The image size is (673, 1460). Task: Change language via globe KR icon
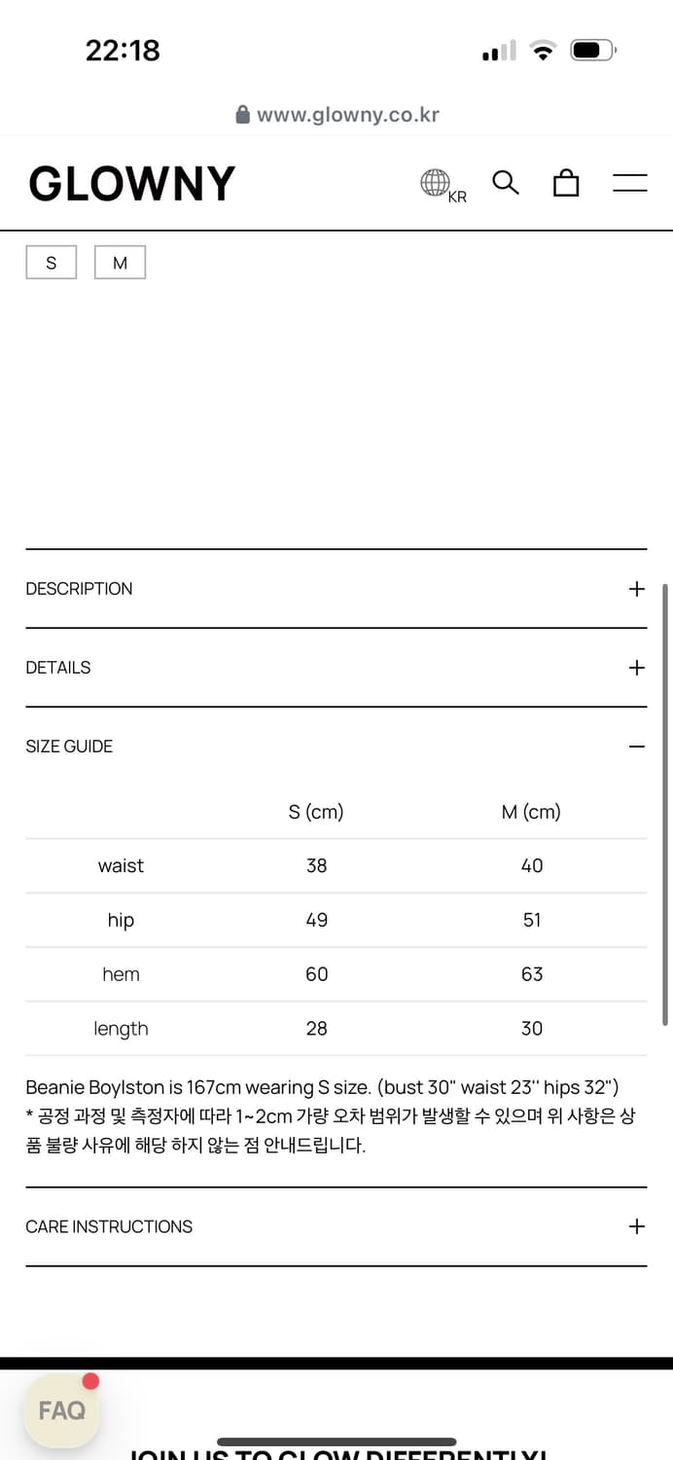point(437,183)
